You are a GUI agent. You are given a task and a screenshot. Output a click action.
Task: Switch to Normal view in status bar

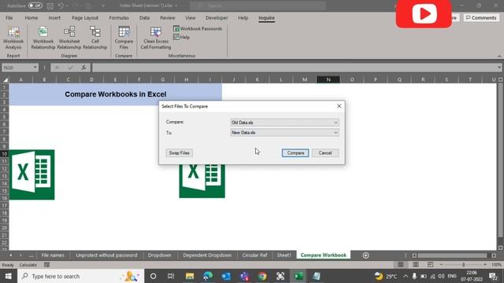pos(401,265)
